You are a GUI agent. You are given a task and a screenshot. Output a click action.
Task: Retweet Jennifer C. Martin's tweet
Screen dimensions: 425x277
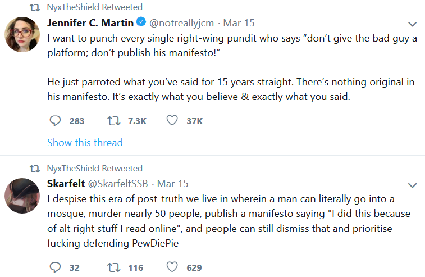(x=113, y=121)
